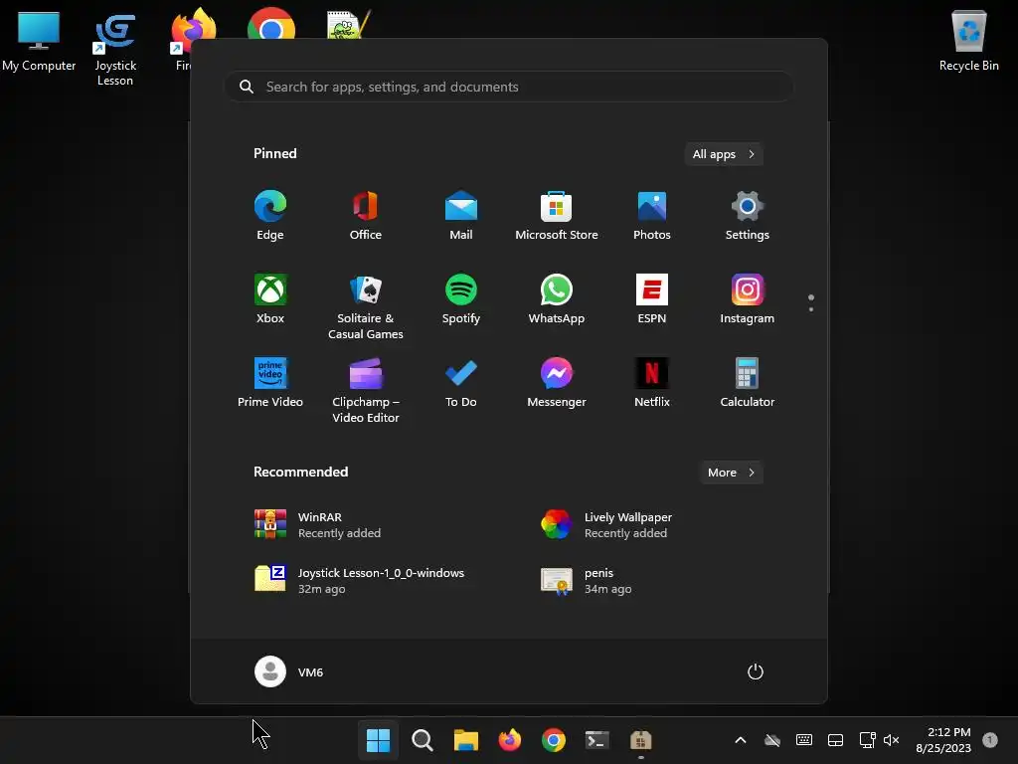This screenshot has width=1018, height=764.
Task: Open Clipchamp Video Editor
Action: point(366,390)
